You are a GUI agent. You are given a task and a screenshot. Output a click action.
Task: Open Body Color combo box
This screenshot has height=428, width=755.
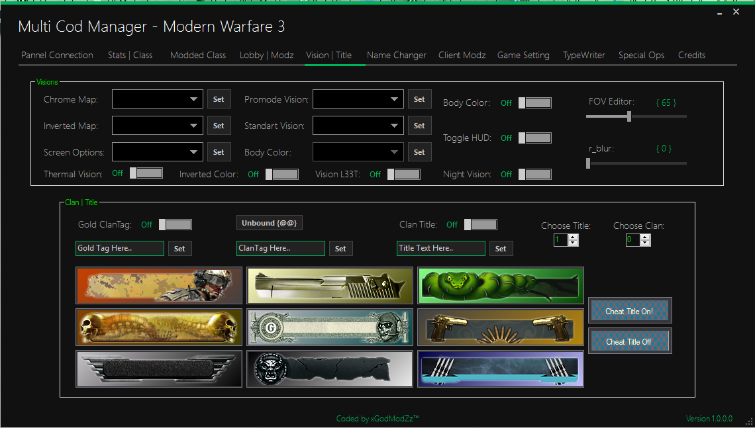(x=358, y=152)
